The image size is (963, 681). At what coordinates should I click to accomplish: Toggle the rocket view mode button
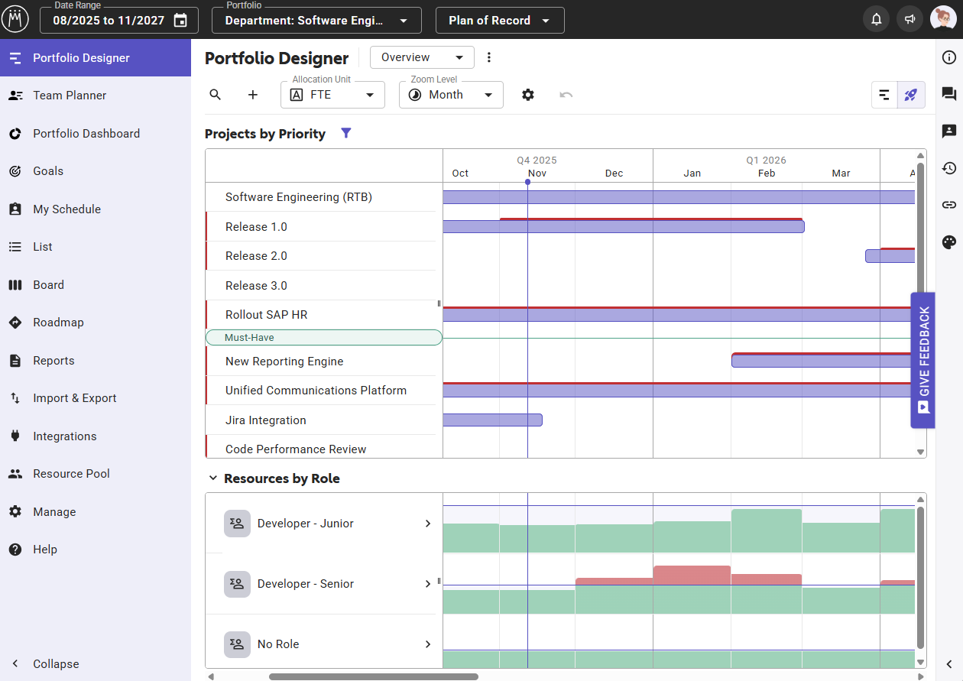point(911,95)
